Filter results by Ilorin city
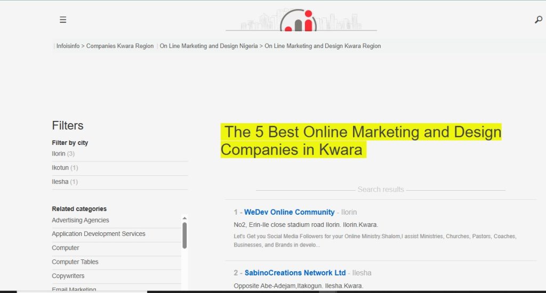Image resolution: width=546 pixels, height=293 pixels. 63,153
